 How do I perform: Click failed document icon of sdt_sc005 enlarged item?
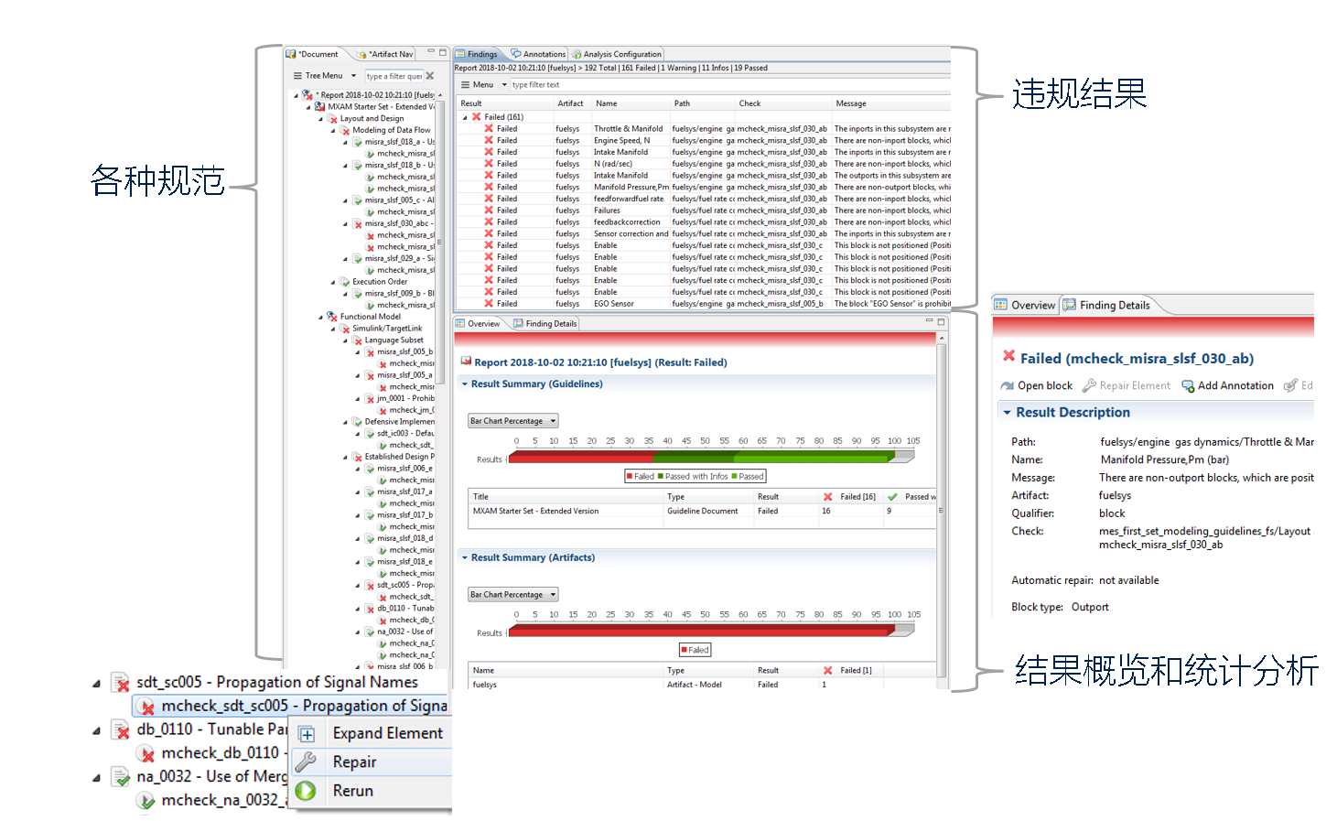pos(121,683)
